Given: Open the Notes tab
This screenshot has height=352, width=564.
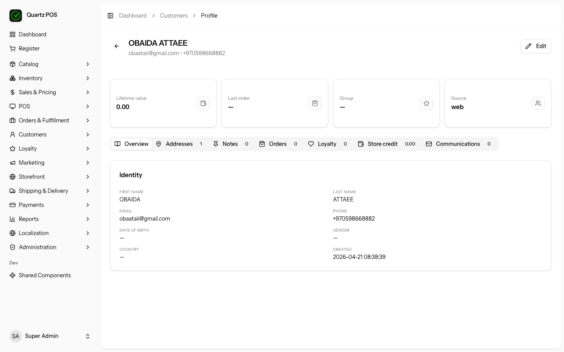Looking at the screenshot, I should tap(231, 144).
